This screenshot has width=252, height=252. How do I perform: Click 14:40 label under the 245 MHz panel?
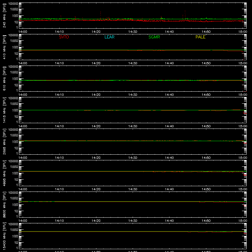point(169,32)
